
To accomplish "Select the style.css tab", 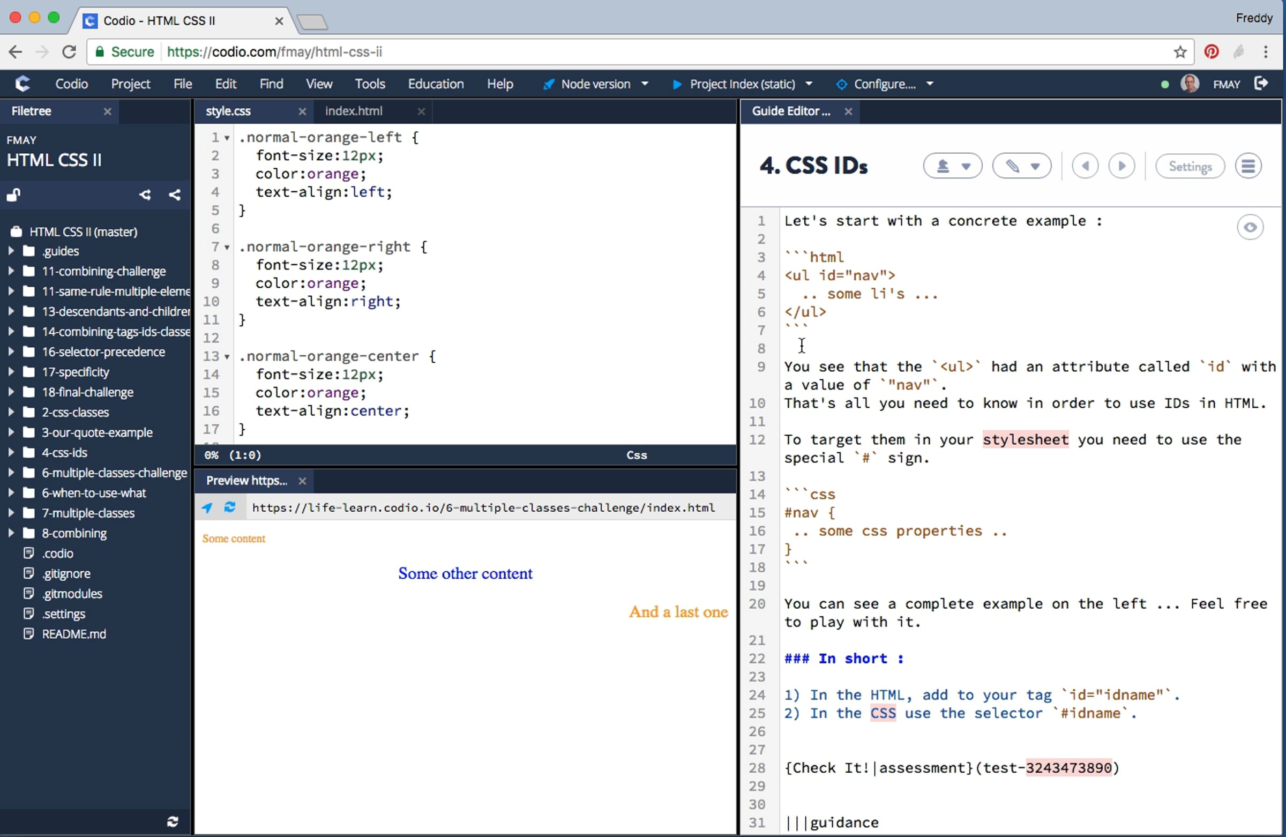I will (229, 111).
